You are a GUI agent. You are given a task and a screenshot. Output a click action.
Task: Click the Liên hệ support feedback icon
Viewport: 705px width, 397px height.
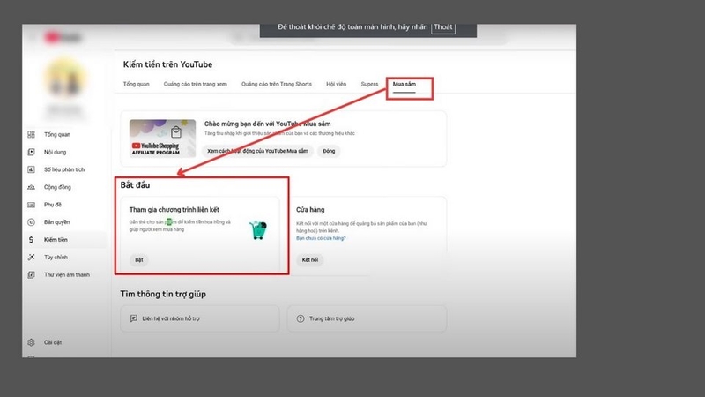134,318
